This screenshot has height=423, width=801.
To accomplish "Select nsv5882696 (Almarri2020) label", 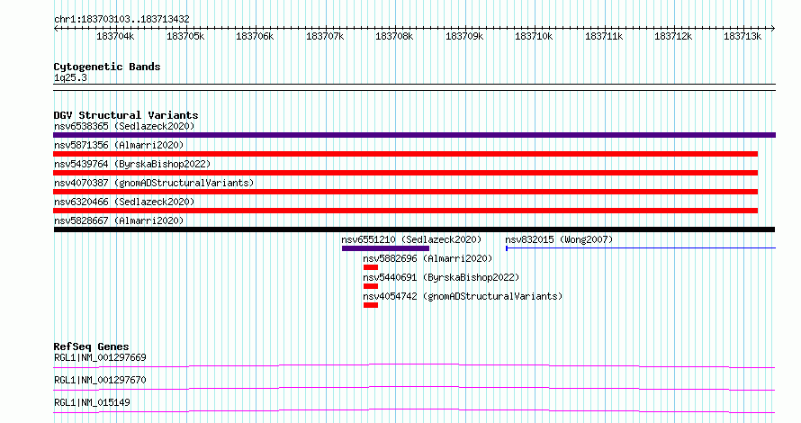I will point(427,258).
